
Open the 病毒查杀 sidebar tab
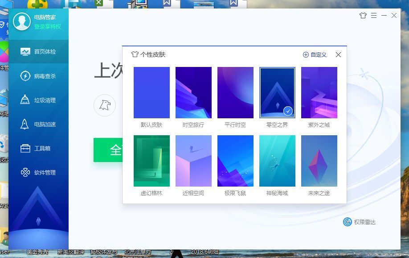(x=39, y=76)
